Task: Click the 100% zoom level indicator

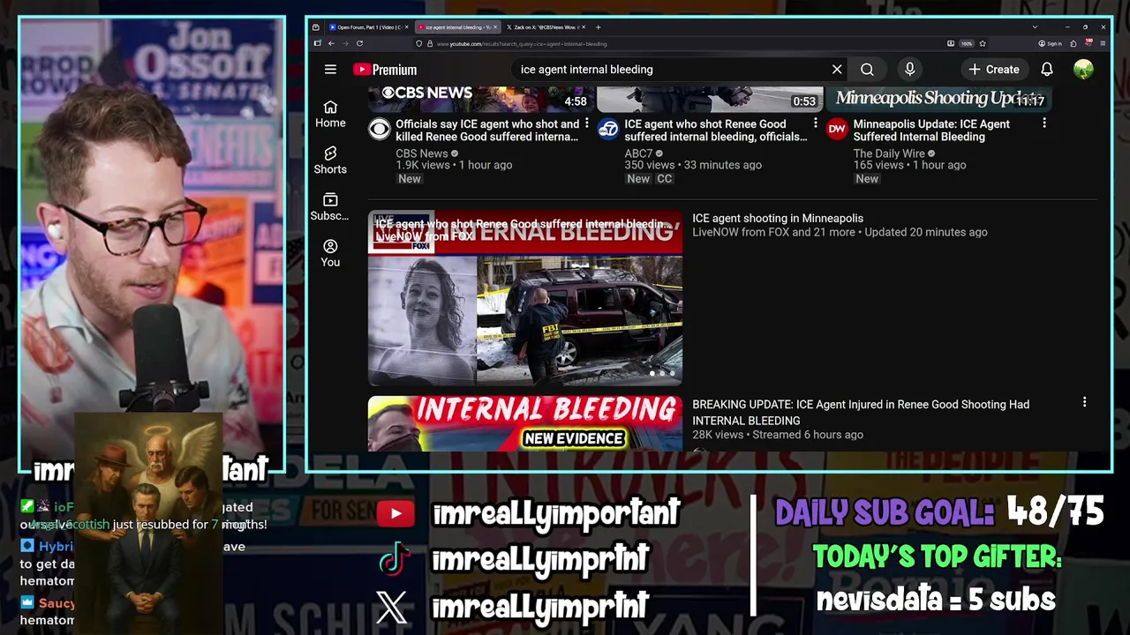Action: coord(967,43)
